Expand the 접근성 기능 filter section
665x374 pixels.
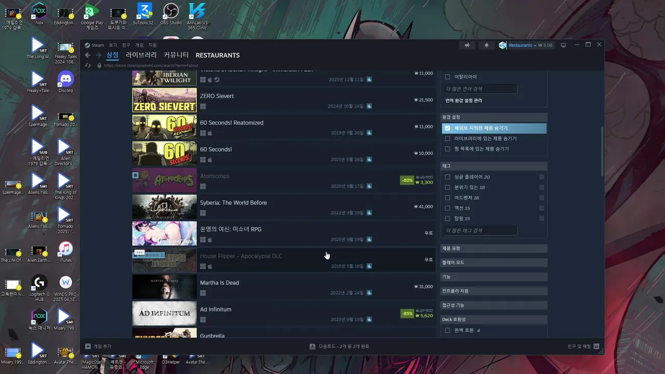point(494,305)
